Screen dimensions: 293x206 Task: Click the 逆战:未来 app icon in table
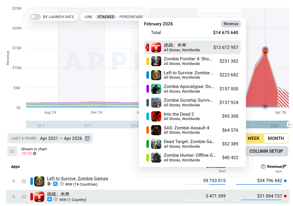39,197
